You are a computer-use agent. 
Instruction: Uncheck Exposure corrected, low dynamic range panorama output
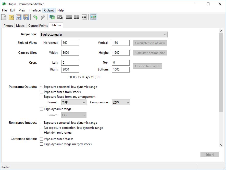point(41,87)
